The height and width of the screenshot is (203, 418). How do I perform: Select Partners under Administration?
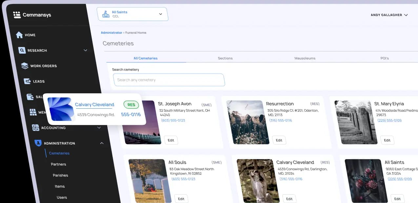pyautogui.click(x=58, y=164)
